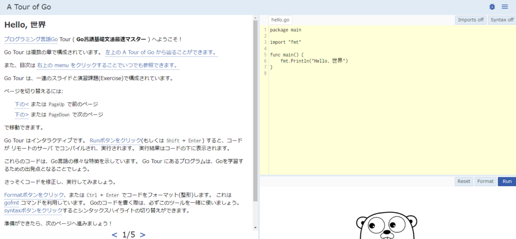Click inside code line fmt.Println
The height and width of the screenshot is (239, 516).
(x=314, y=61)
